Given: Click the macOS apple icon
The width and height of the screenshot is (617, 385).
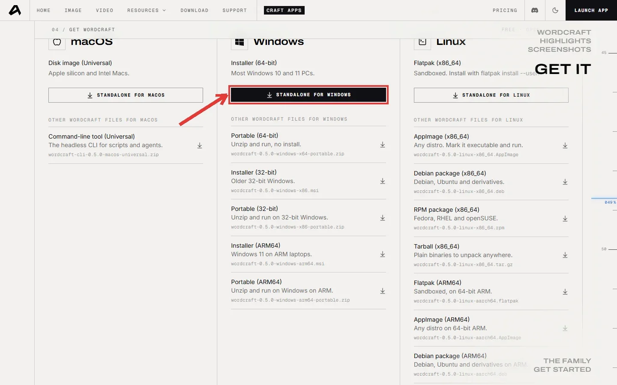Looking at the screenshot, I should (57, 41).
